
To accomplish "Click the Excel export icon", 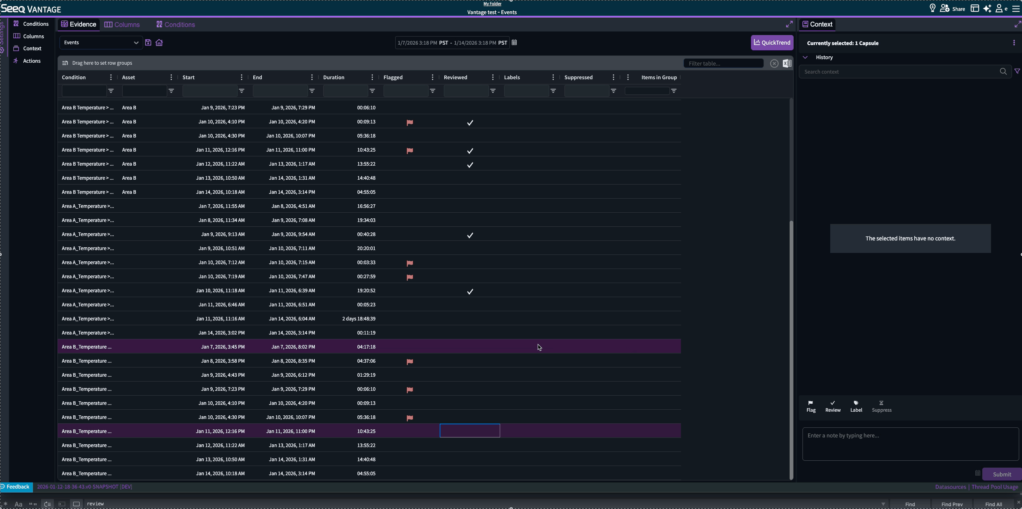I will 787,64.
